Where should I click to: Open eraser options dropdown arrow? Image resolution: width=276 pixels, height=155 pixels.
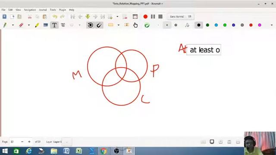pos(29,25)
